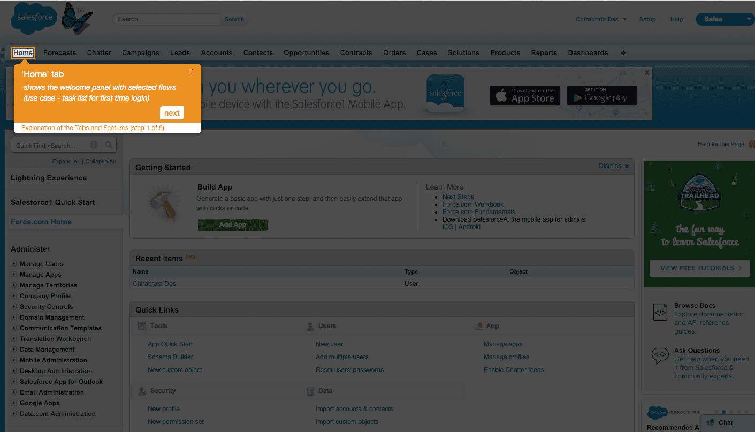Click next in the tour tooltip
Screen dimensions: 755x432
point(172,113)
